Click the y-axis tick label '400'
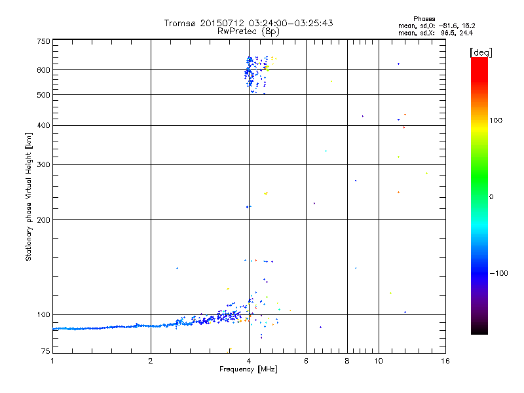Screen dimensions: 524x393 (43, 125)
